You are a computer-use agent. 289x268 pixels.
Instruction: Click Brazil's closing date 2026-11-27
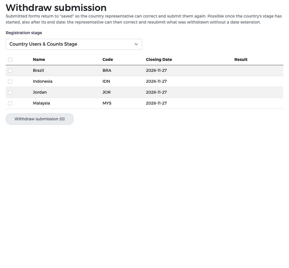click(156, 70)
